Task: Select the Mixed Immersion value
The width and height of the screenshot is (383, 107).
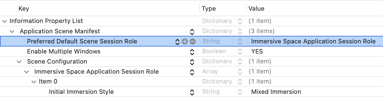Action: (276, 92)
